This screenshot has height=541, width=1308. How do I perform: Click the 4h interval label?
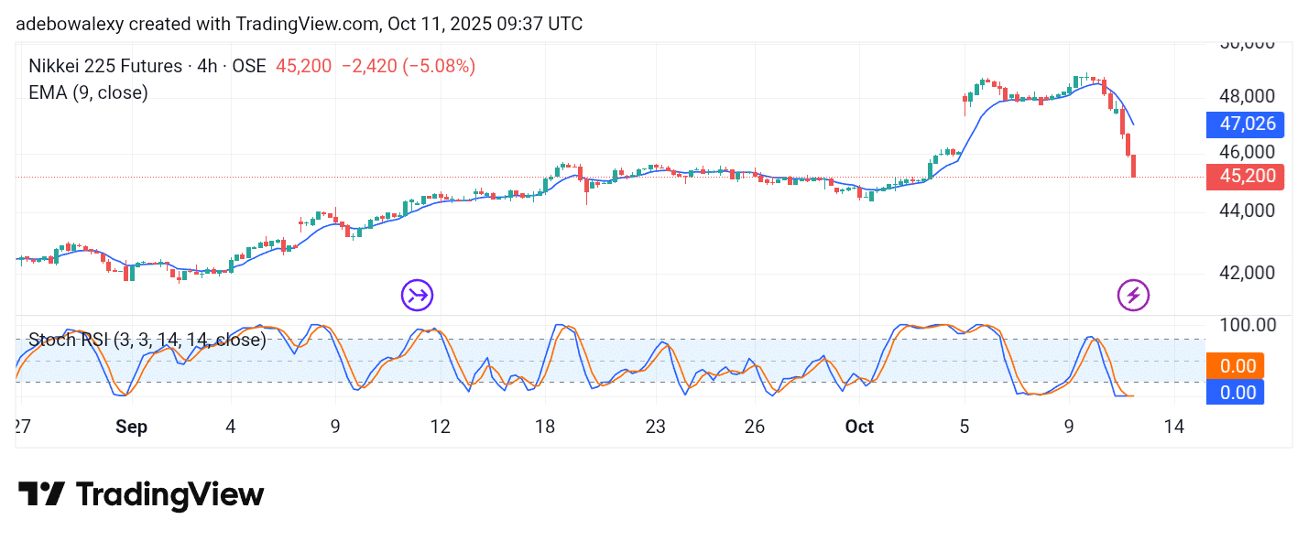point(210,66)
